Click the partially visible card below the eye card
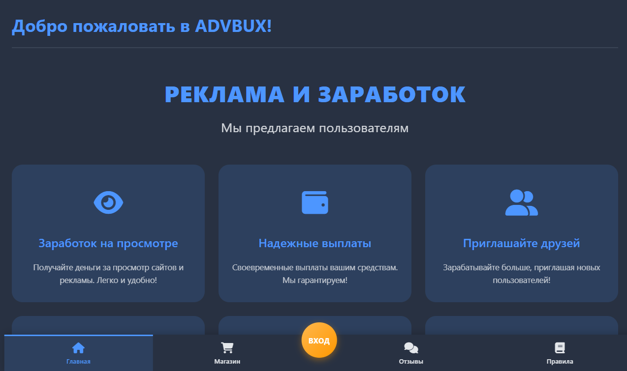The image size is (627, 371). [x=108, y=324]
